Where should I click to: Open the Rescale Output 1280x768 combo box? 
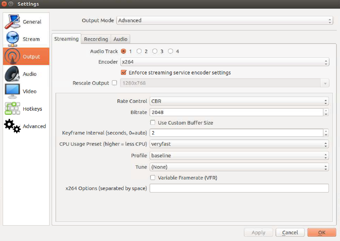(225, 83)
